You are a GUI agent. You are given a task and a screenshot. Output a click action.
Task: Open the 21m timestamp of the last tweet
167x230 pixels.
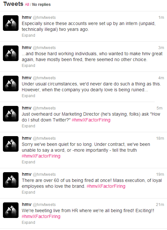[160, 205]
